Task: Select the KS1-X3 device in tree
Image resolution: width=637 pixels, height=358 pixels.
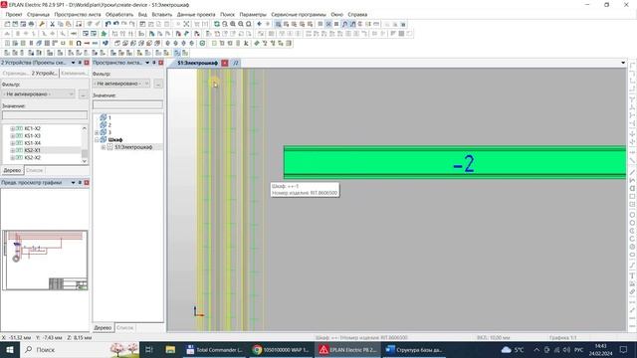Action: click(33, 136)
